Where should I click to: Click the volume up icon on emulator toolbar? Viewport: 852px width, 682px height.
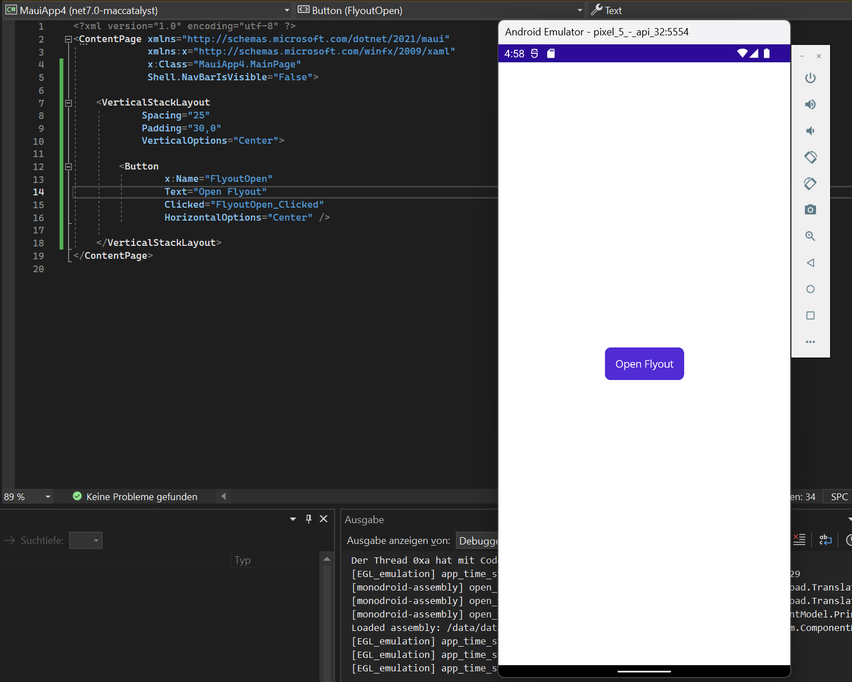[x=810, y=104]
